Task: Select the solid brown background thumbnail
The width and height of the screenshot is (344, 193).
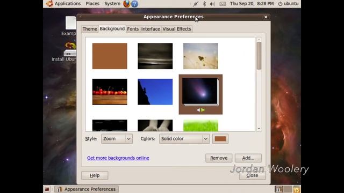Action: (x=110, y=56)
